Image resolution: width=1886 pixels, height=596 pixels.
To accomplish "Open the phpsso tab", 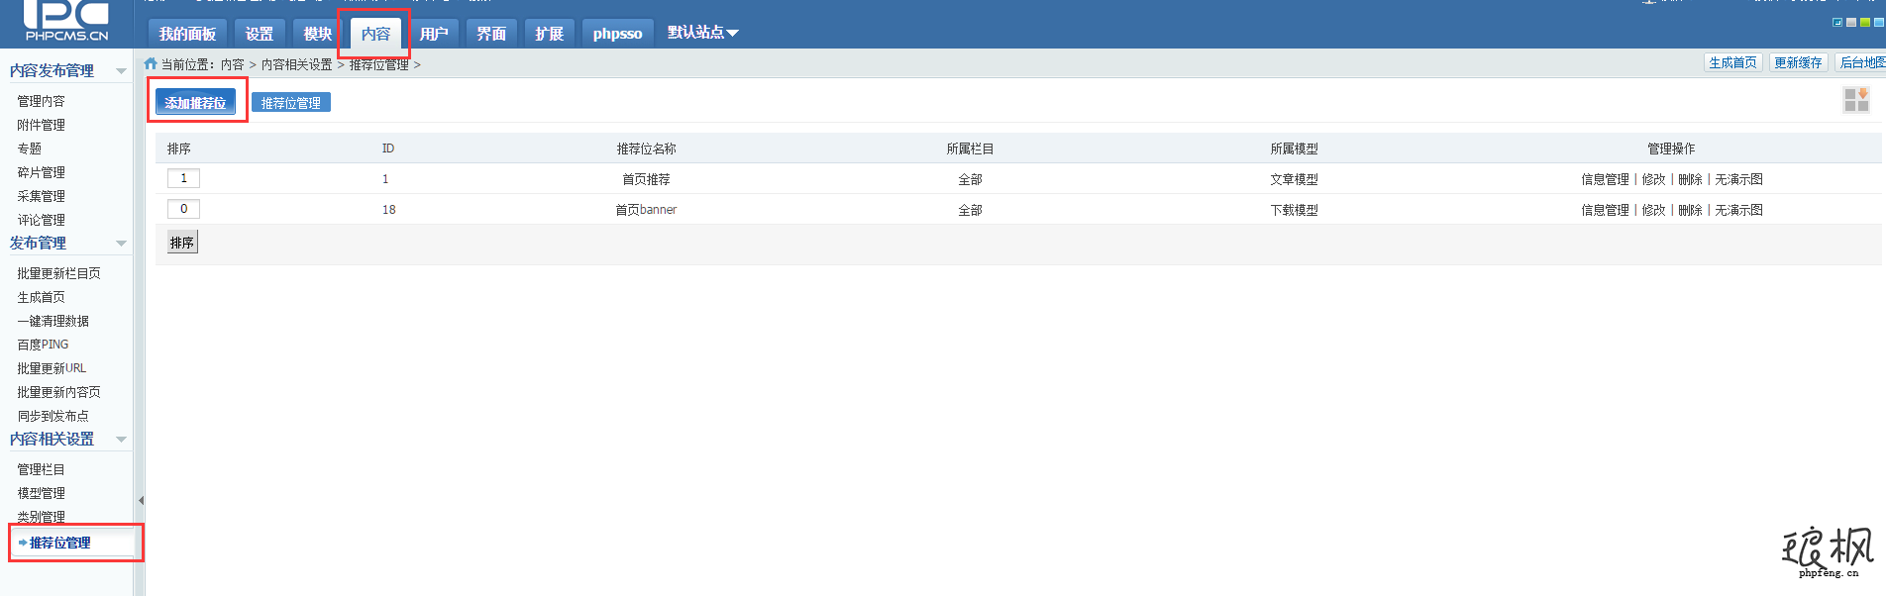I will 617,34.
